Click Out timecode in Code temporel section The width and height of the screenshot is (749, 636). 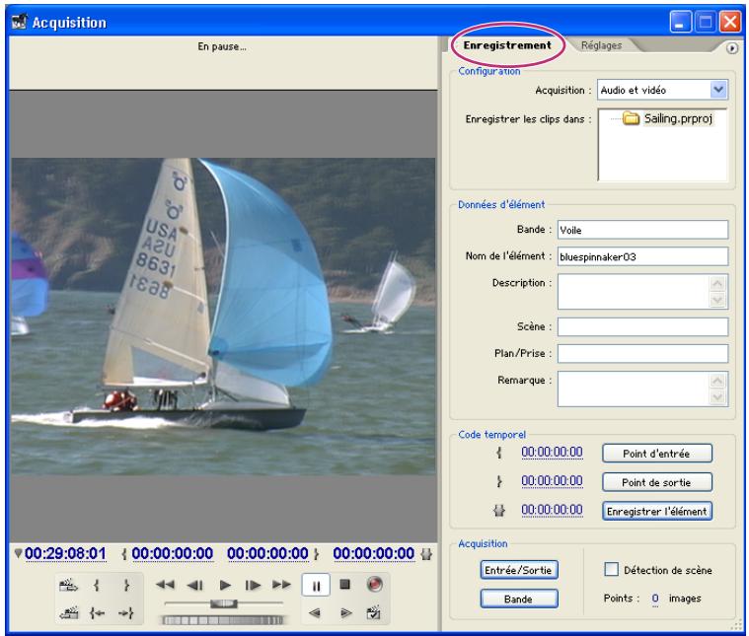coord(553,481)
